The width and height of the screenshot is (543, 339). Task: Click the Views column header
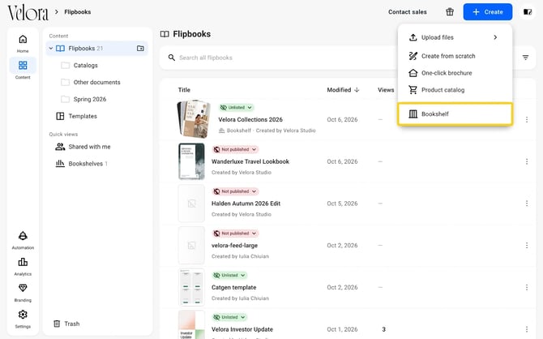coord(386,90)
